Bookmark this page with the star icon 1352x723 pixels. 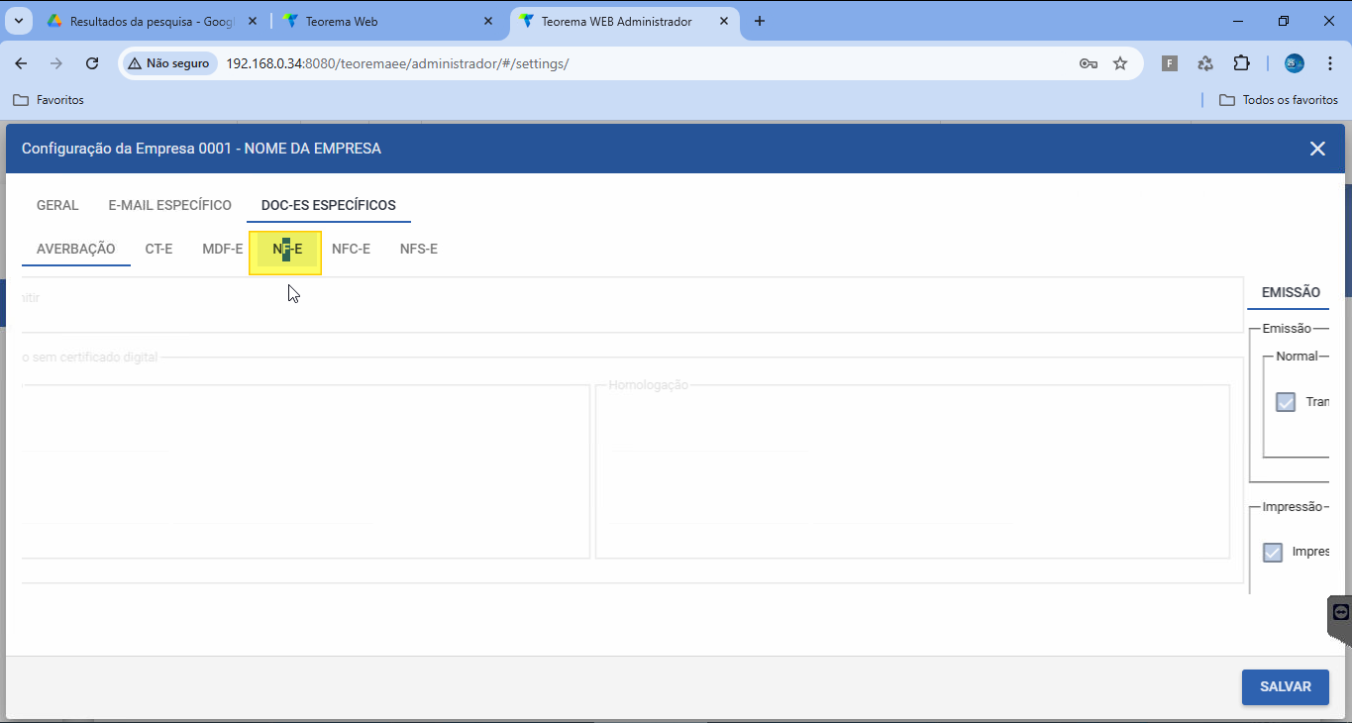click(x=1120, y=63)
